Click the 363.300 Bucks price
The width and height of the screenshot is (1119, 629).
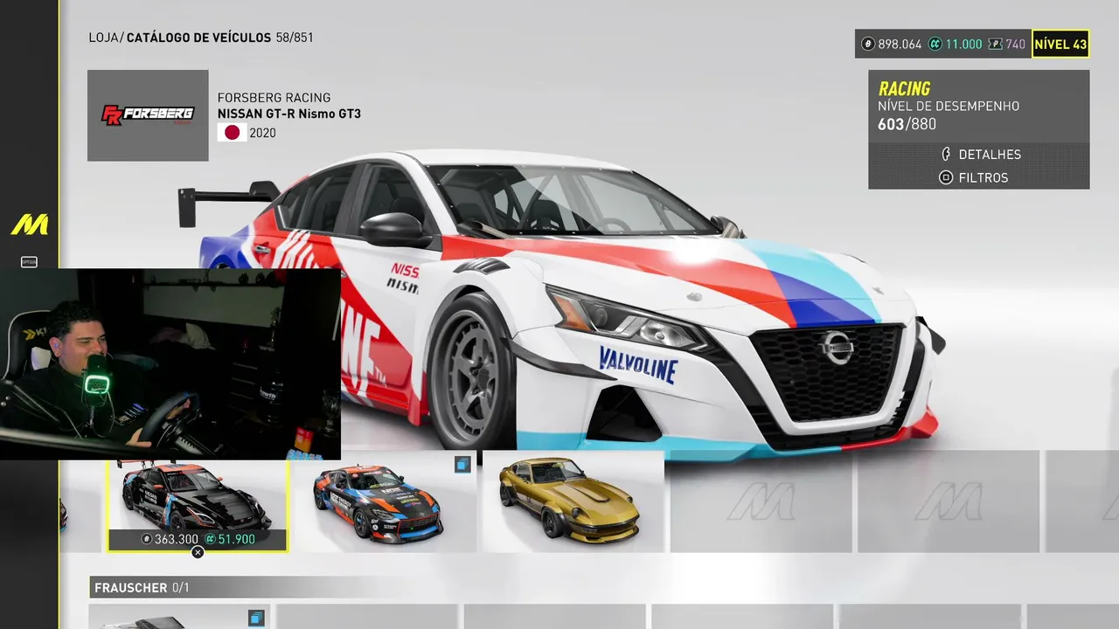pyautogui.click(x=177, y=539)
